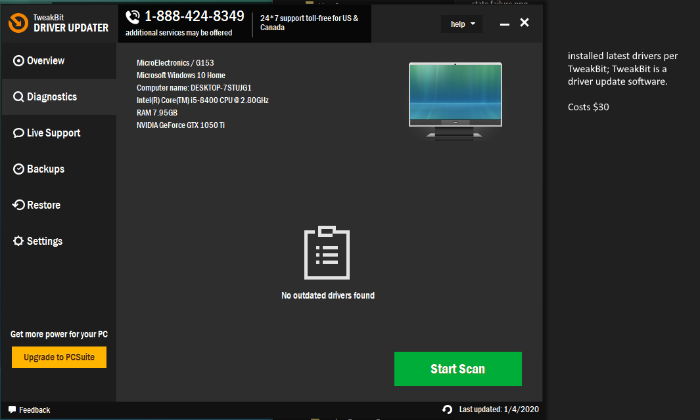Open the help dropdown menu
The width and height of the screenshot is (700, 420).
point(461,24)
